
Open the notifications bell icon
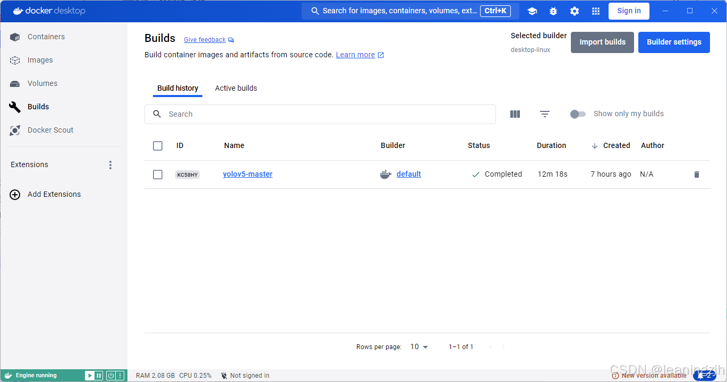(x=705, y=376)
